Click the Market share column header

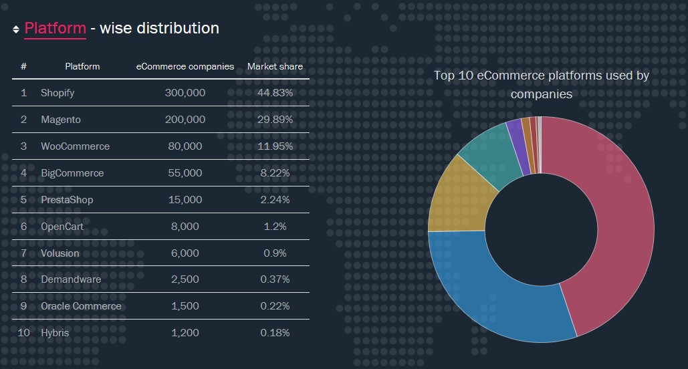[x=275, y=66]
